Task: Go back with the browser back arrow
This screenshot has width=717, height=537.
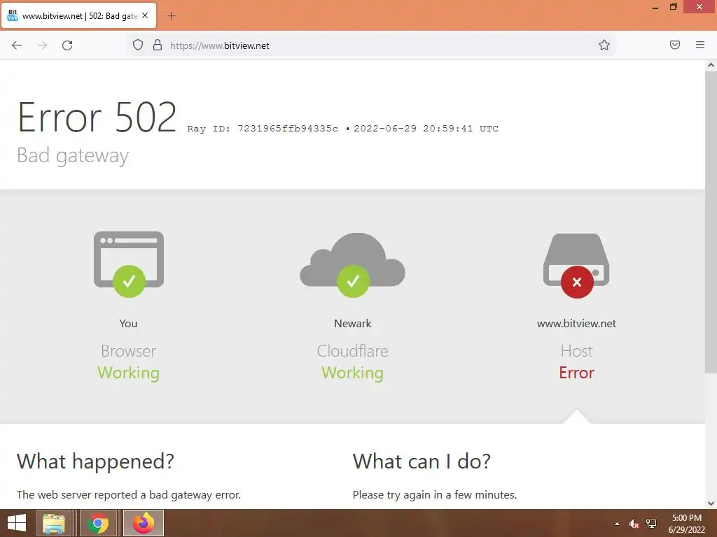Action: pos(17,45)
